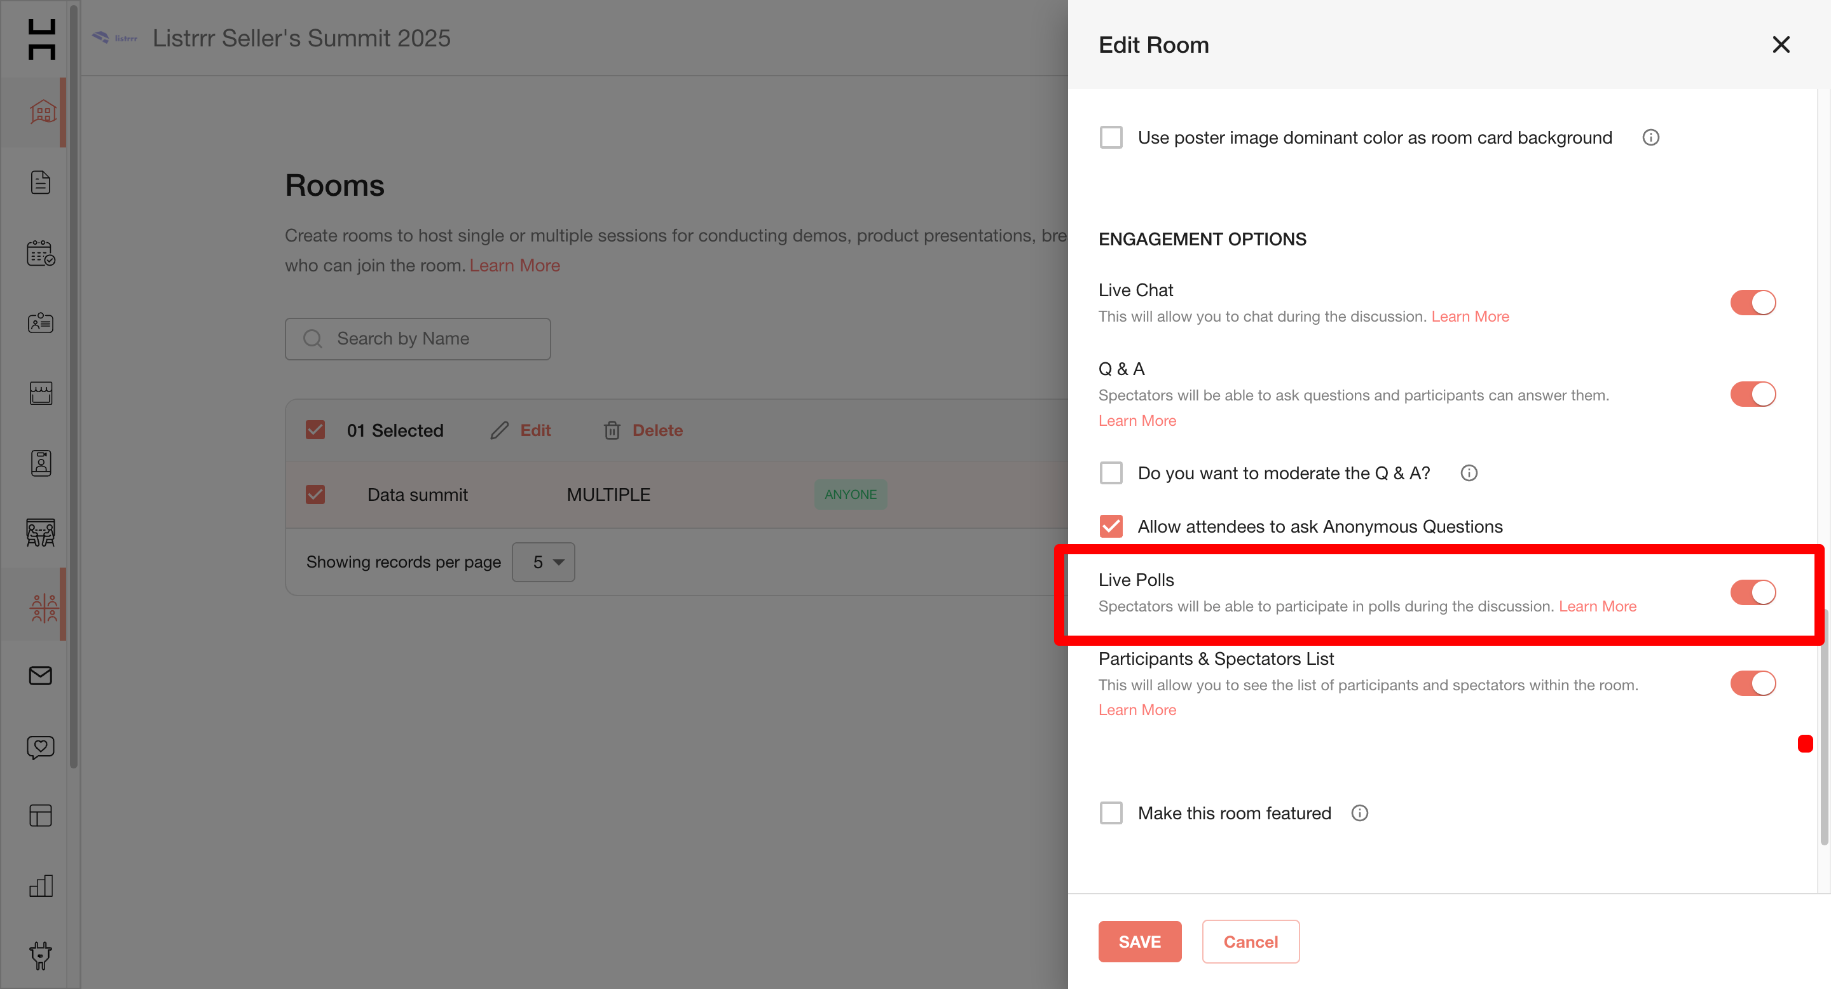Disable Participants & Spectators List toggle
Image resolution: width=1831 pixels, height=989 pixels.
click(1753, 683)
